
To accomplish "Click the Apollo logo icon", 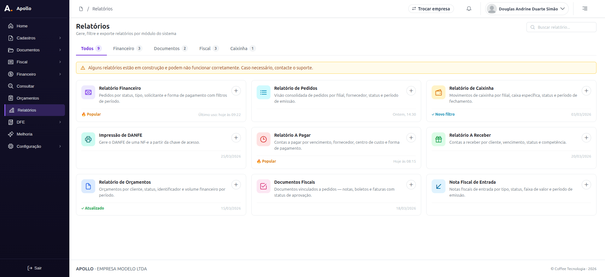I will (x=8, y=9).
